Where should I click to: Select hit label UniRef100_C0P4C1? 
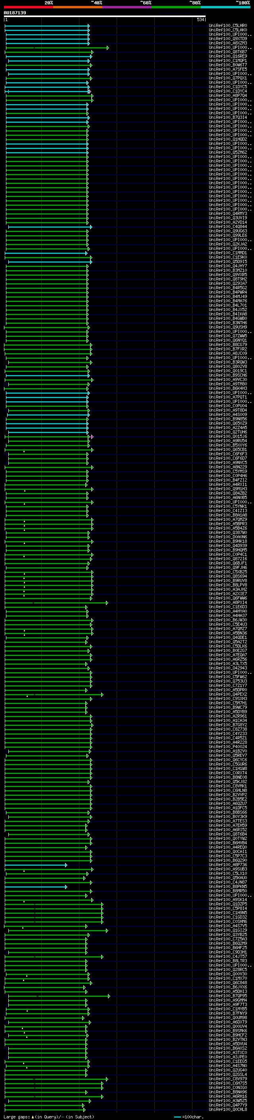[228, 554]
